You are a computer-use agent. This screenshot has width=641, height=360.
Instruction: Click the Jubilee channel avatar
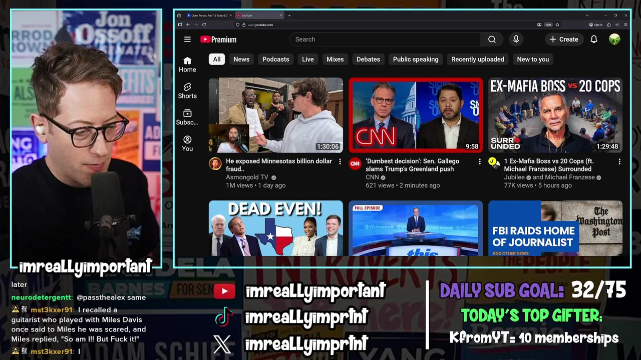click(494, 162)
